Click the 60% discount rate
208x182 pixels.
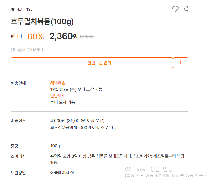[36, 37]
